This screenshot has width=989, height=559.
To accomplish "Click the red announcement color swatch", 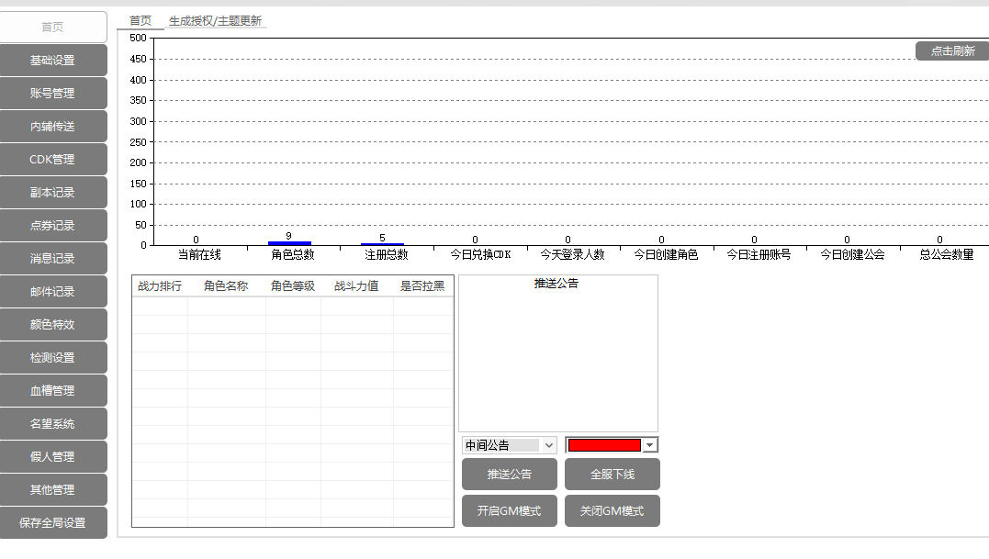I will click(604, 445).
